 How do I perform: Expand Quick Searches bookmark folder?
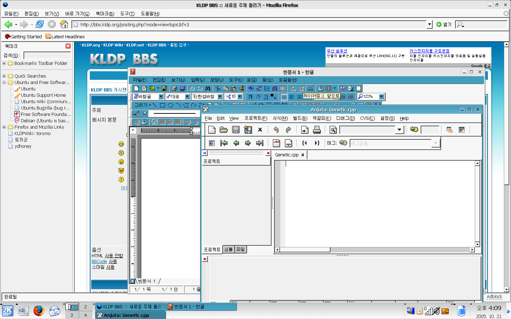pos(4,76)
